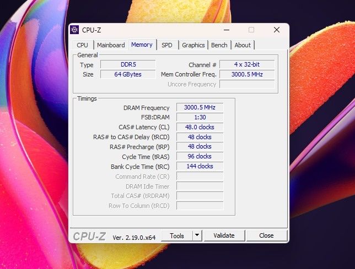Click the empty Uncore Frequency field
355x269 pixels.
[247, 84]
